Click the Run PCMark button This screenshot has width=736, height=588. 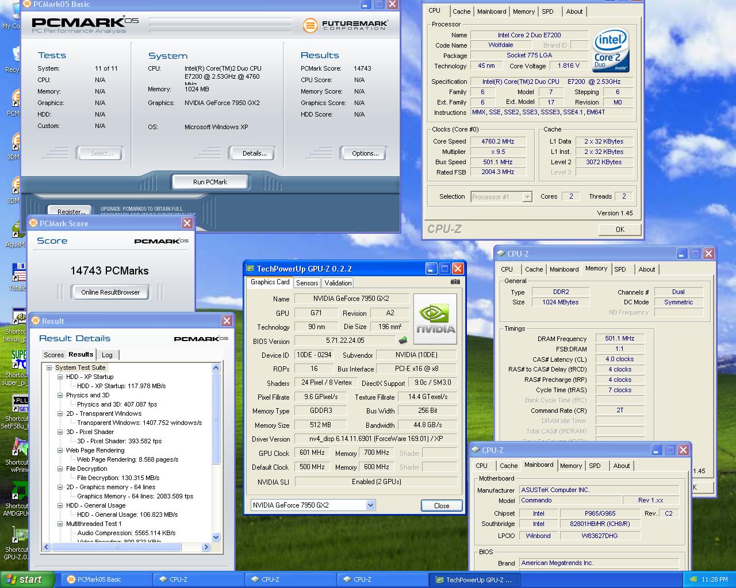[x=210, y=182]
